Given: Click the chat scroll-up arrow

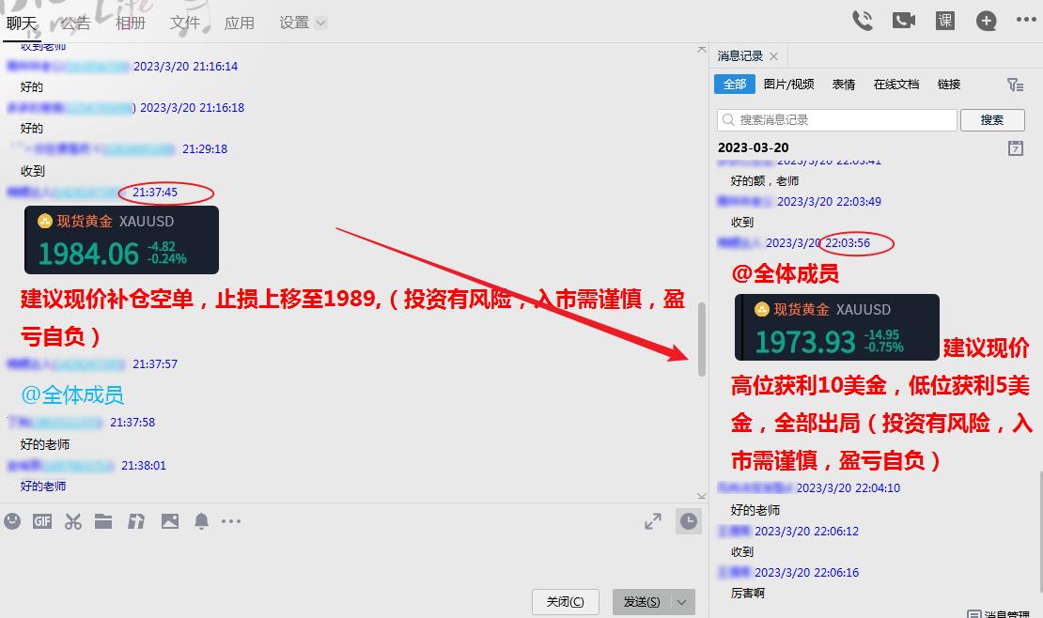Looking at the screenshot, I should [x=702, y=49].
